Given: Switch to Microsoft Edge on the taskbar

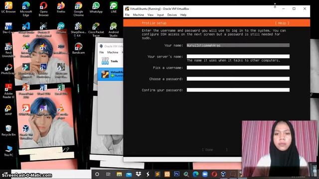Looking at the screenshot, I should 195,174.
